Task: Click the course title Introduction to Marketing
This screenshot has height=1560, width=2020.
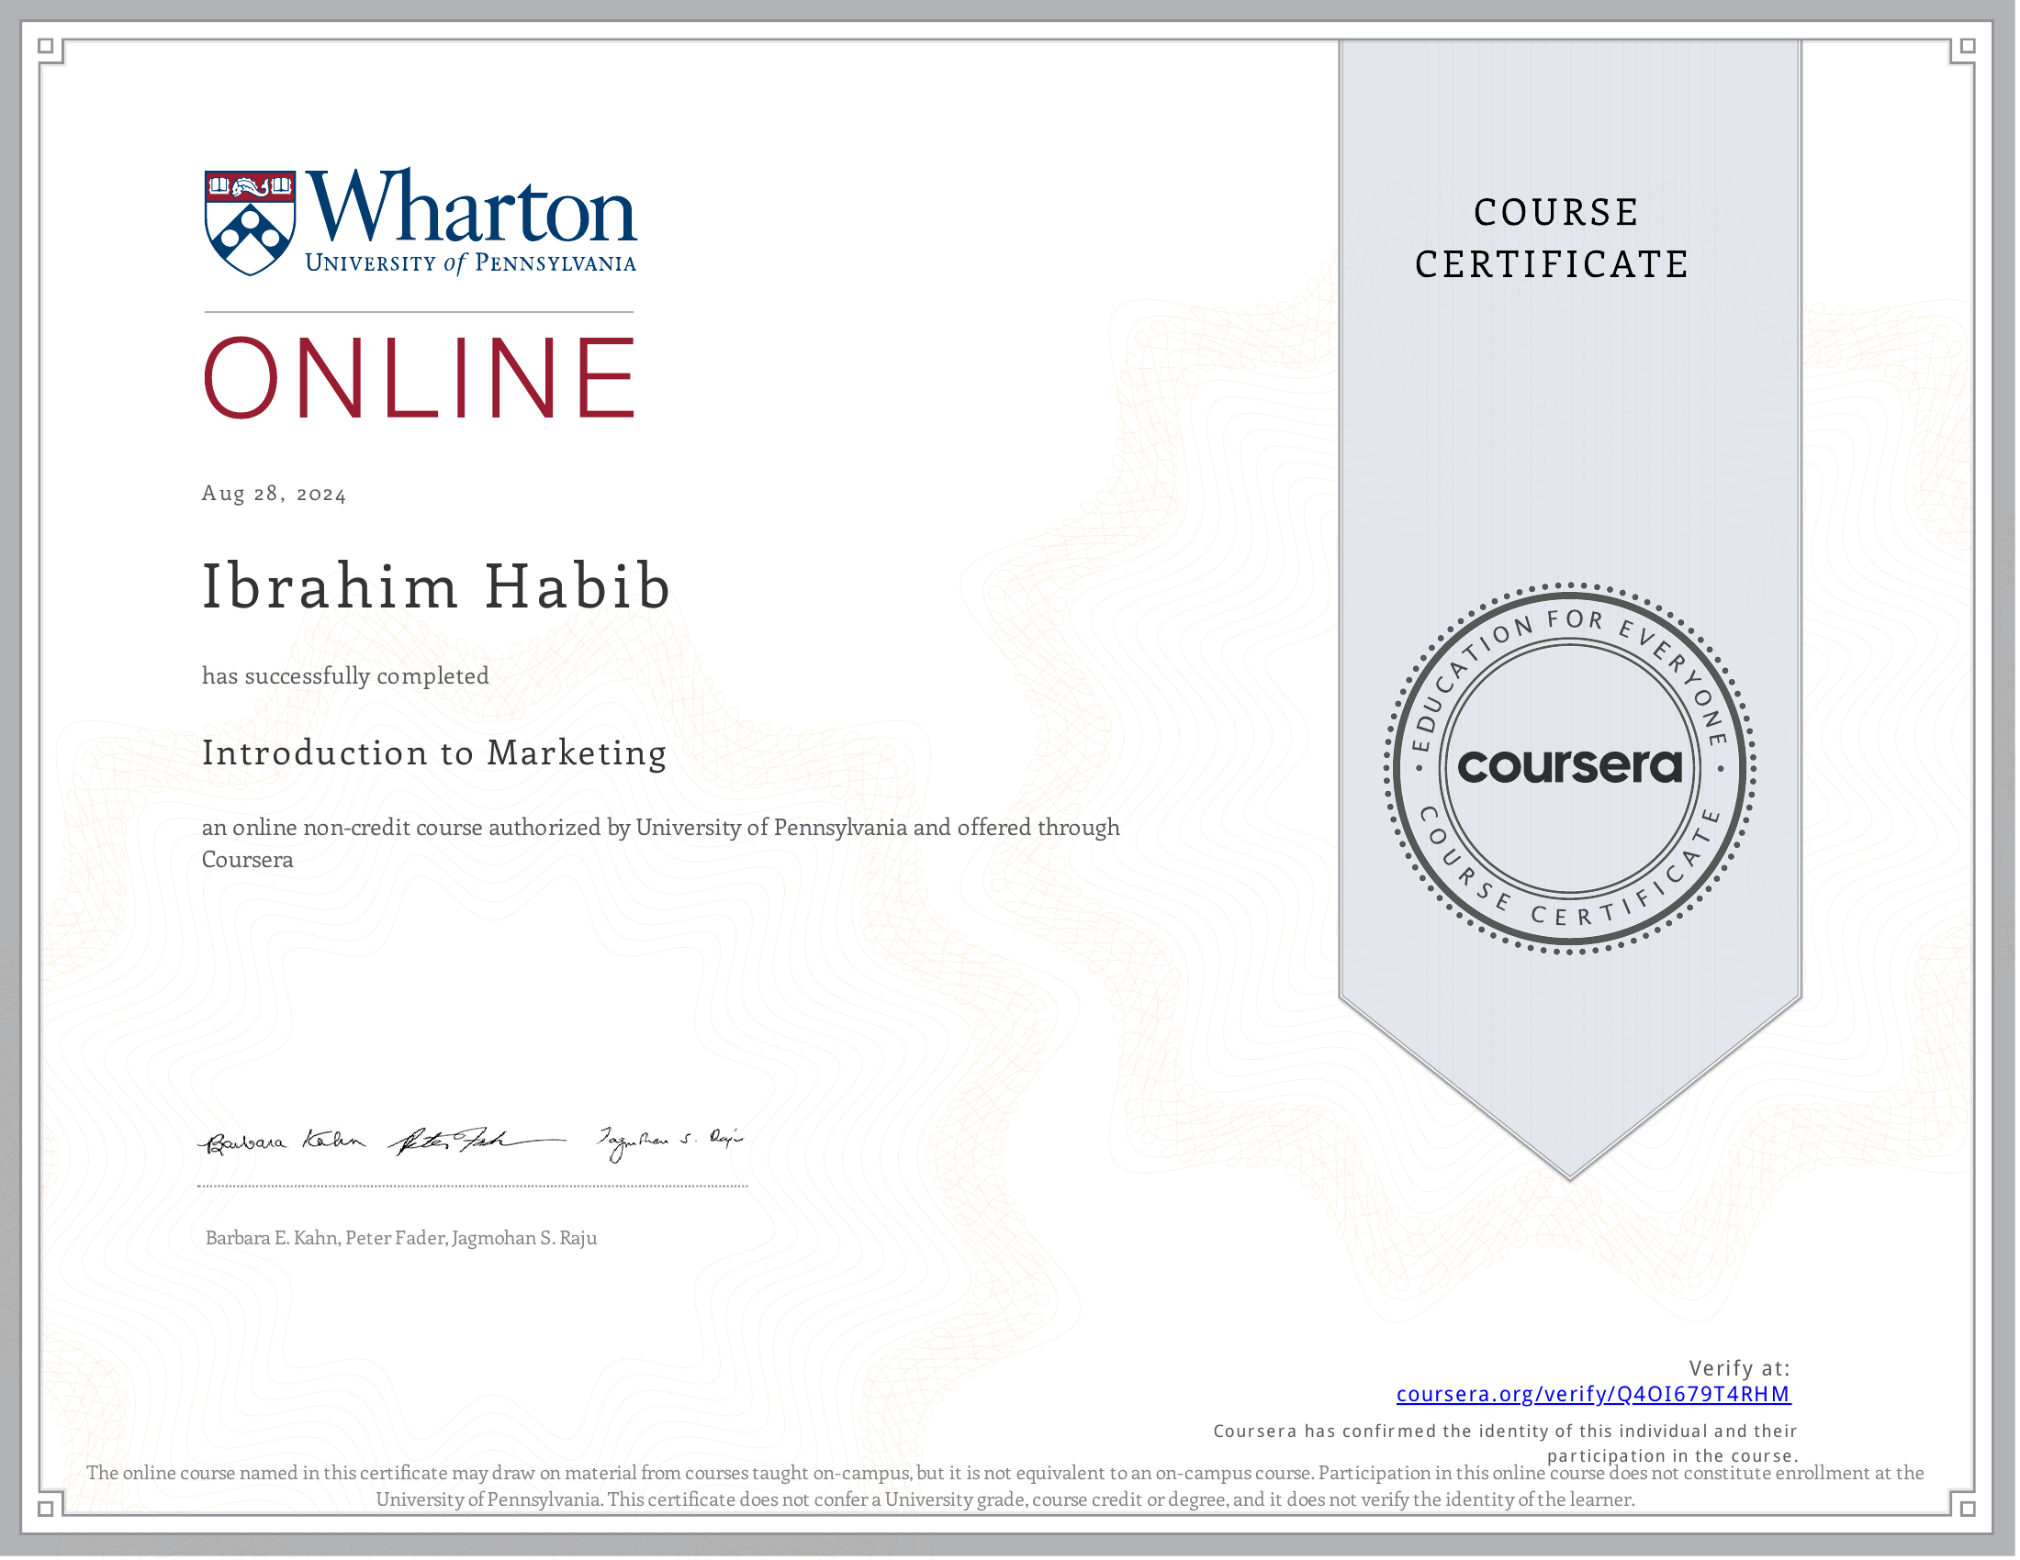Action: click(x=434, y=753)
